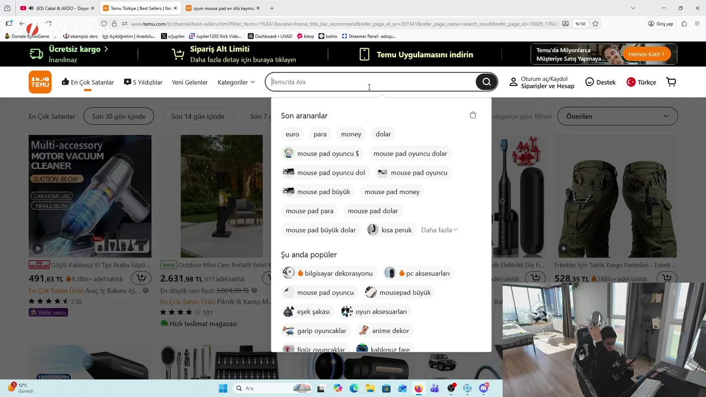Click the browser address bar URL
This screenshot has height=397, width=706.
tap(345, 24)
